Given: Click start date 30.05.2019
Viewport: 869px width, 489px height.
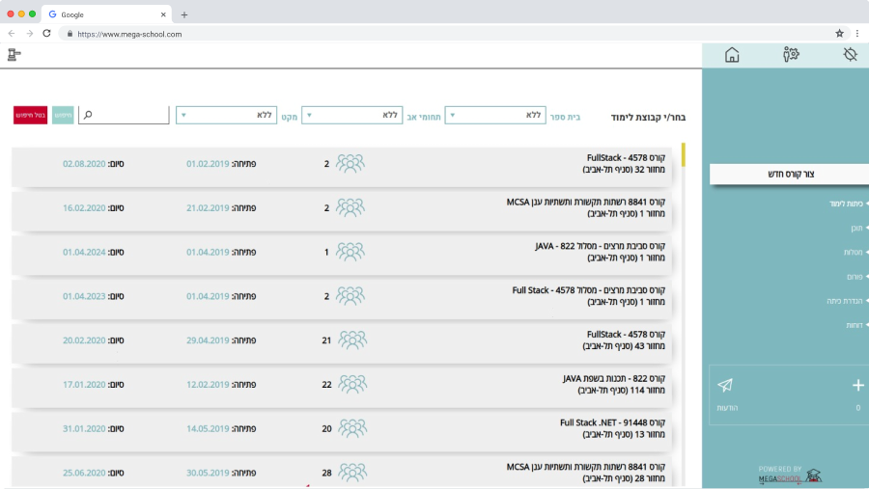Looking at the screenshot, I should click(208, 473).
